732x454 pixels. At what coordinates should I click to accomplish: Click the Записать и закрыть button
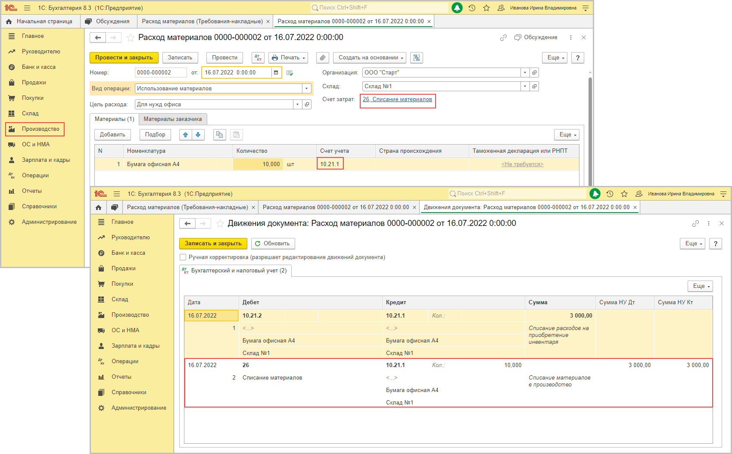(213, 244)
